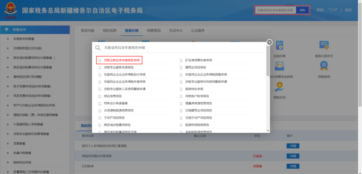Click the popup scrollbar down arrow

pyautogui.click(x=268, y=130)
